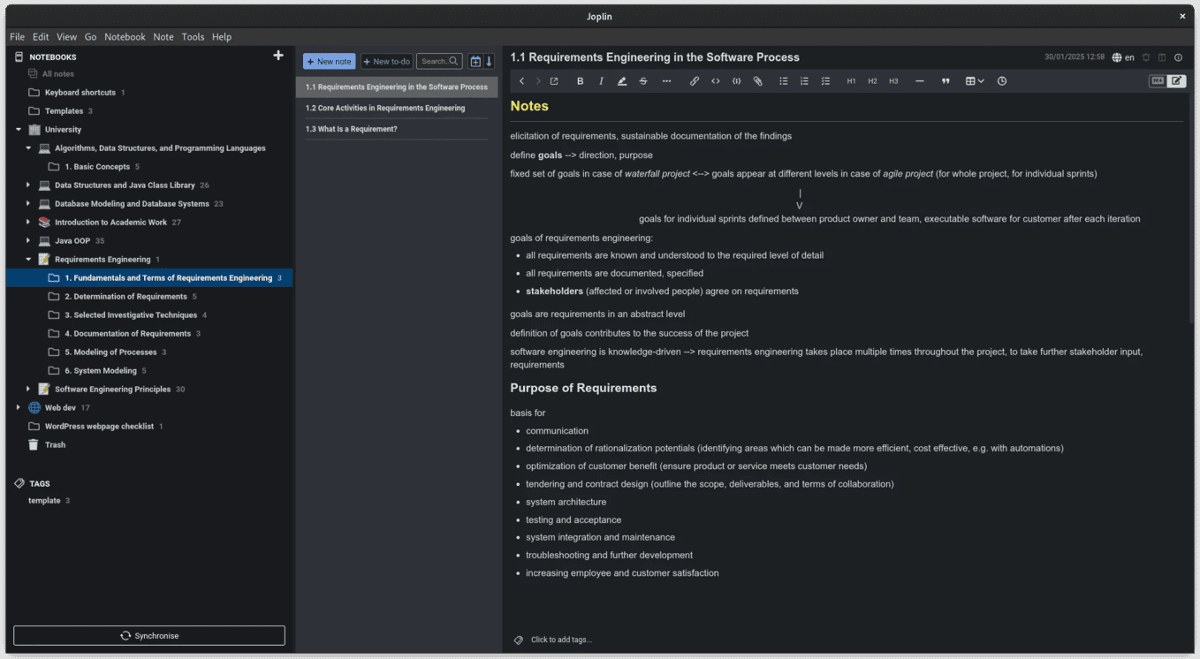This screenshot has width=1200, height=659.
Task: Add a checkbox list to note
Action: 825,81
